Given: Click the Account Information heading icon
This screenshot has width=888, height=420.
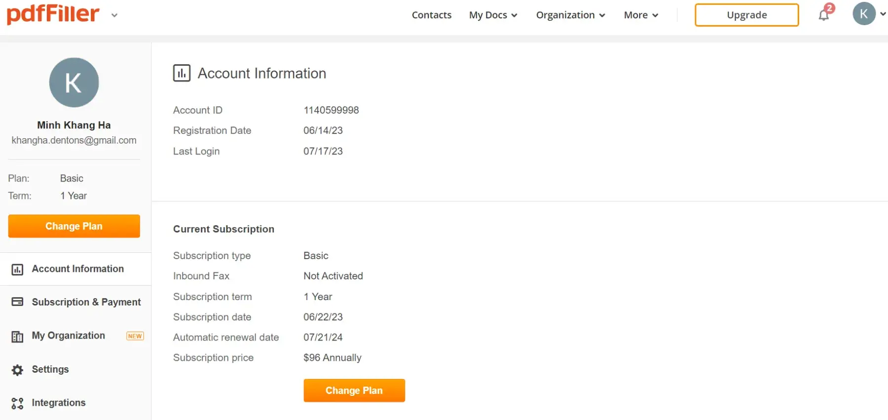Looking at the screenshot, I should 182,73.
